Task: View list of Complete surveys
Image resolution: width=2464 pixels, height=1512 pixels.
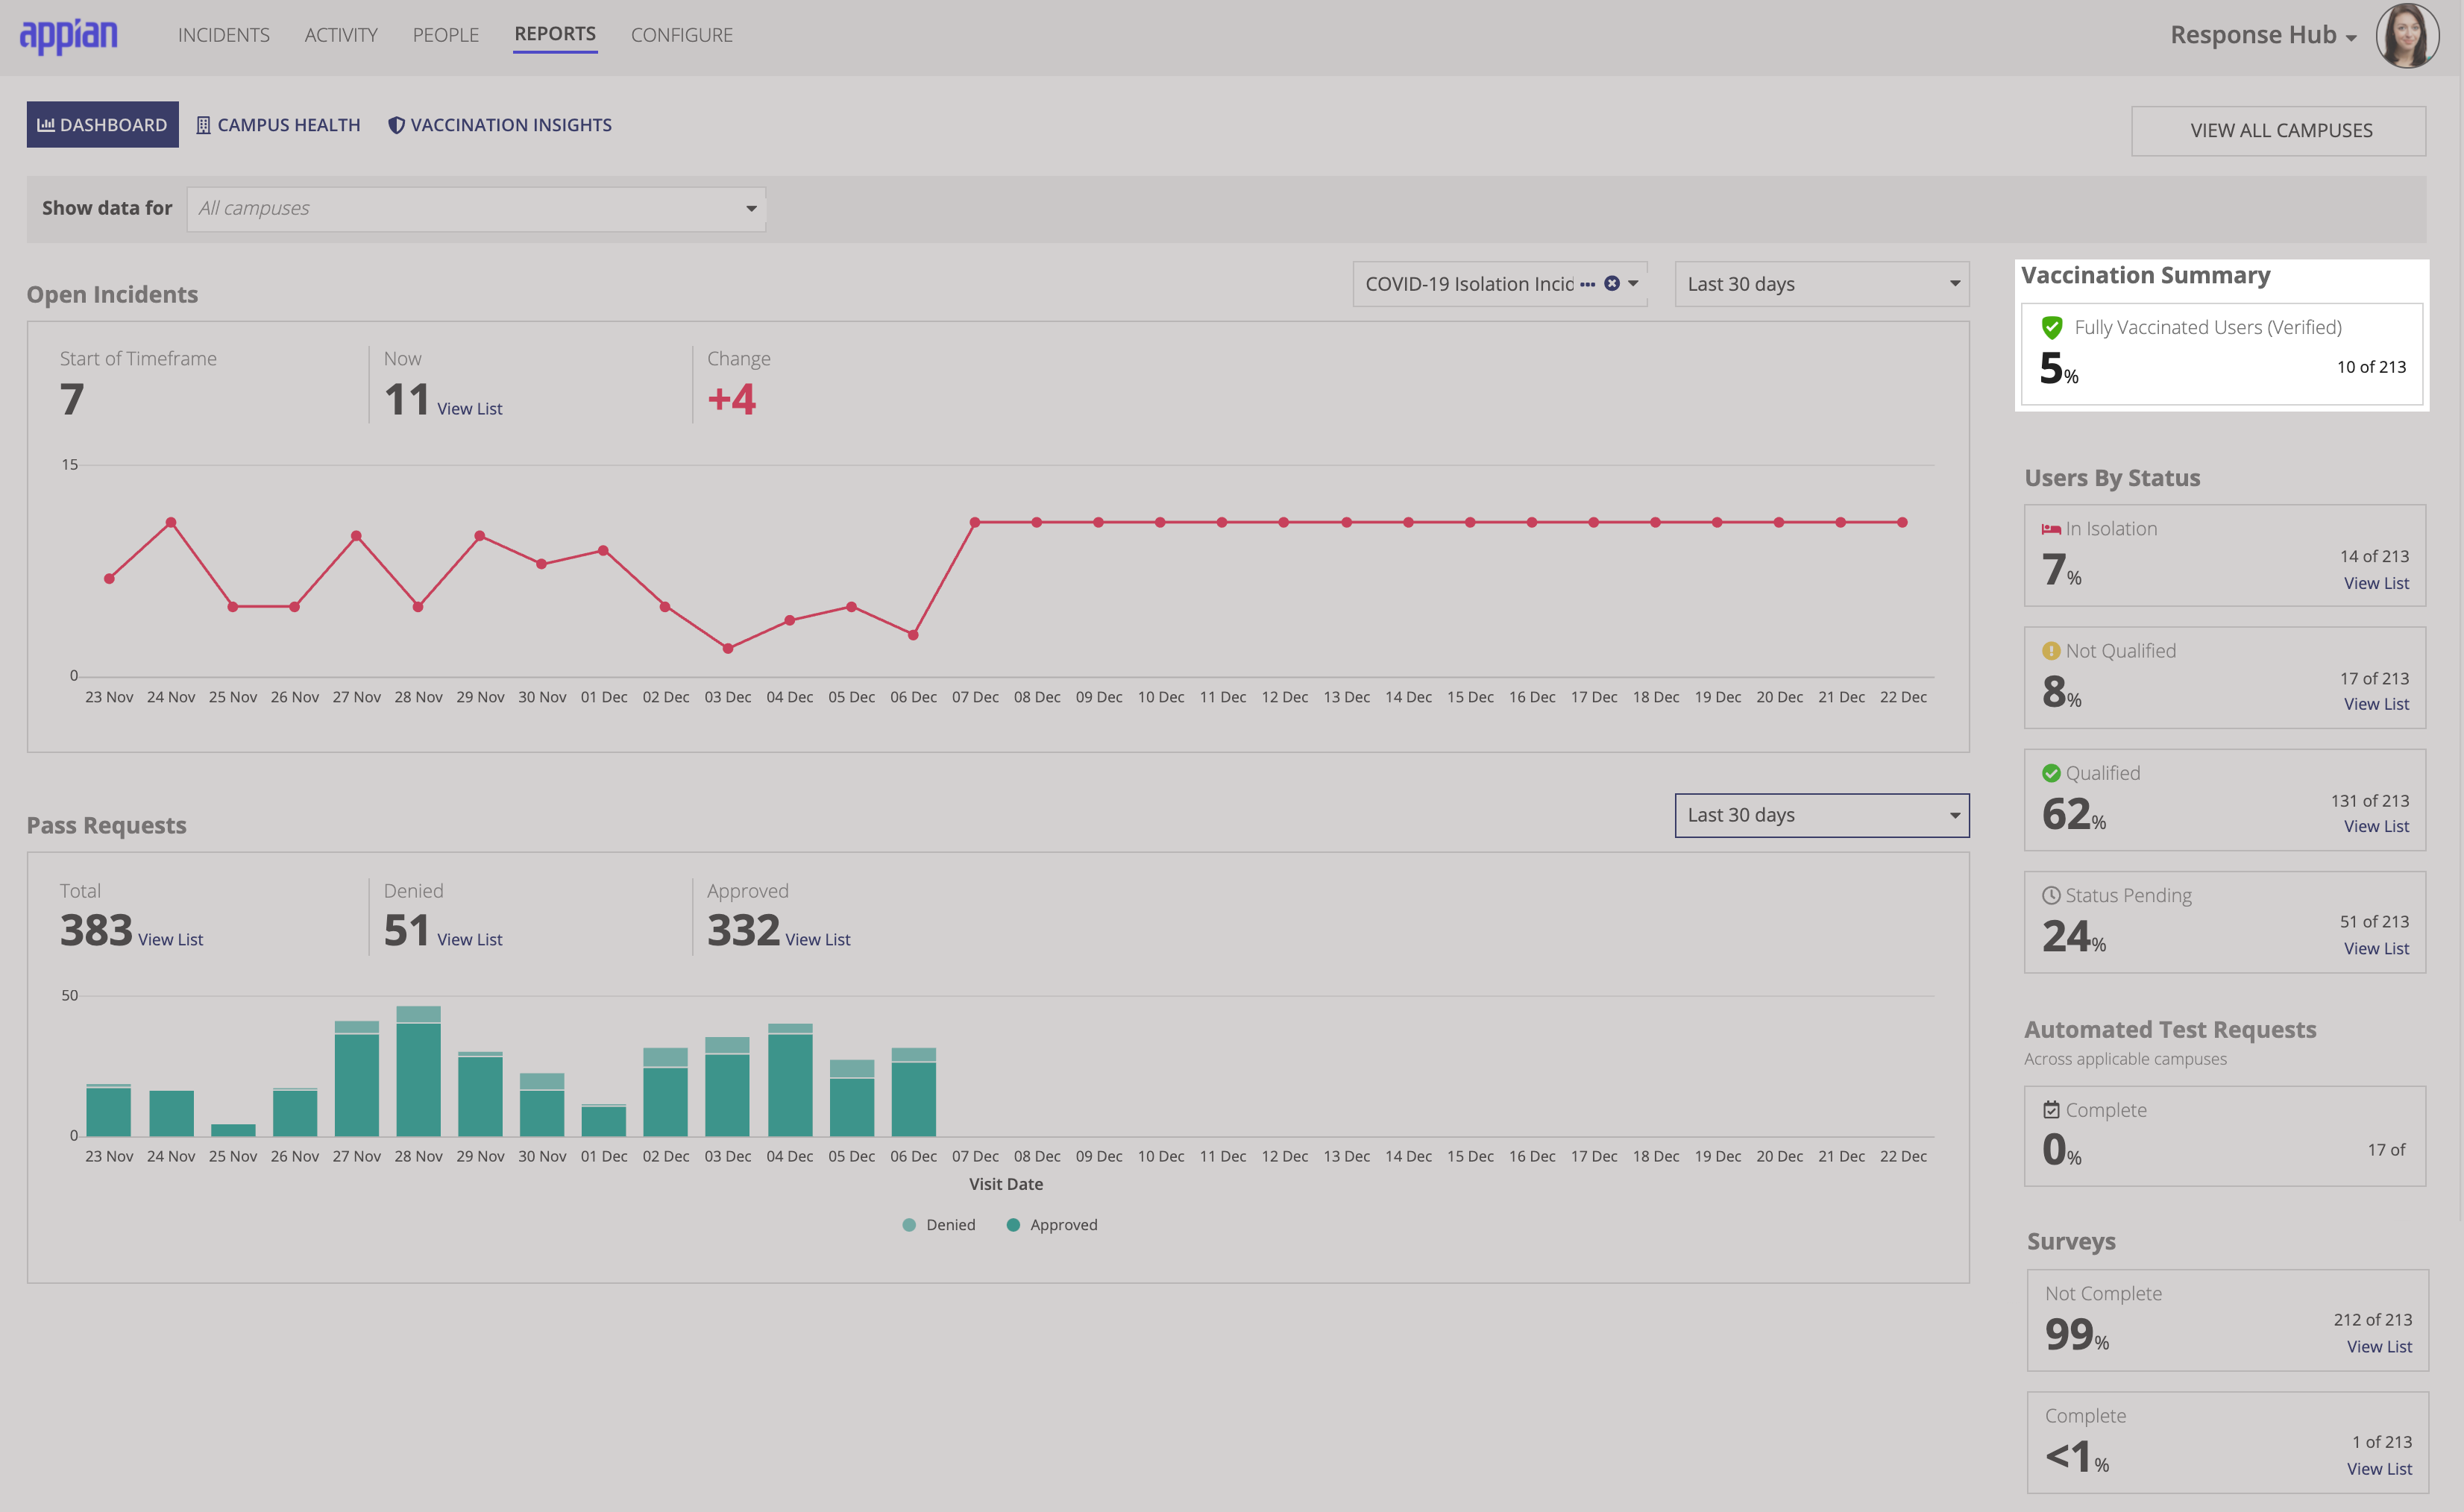Action: tap(2379, 1469)
